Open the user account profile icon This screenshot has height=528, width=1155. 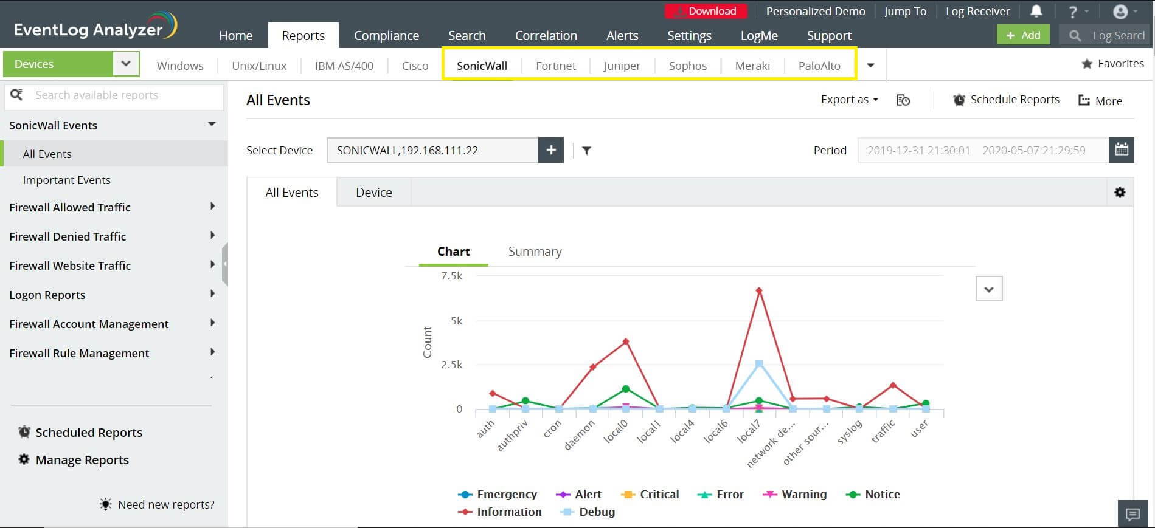tap(1120, 12)
